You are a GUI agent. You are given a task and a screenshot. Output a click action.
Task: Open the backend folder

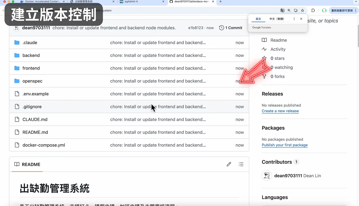pos(31,55)
